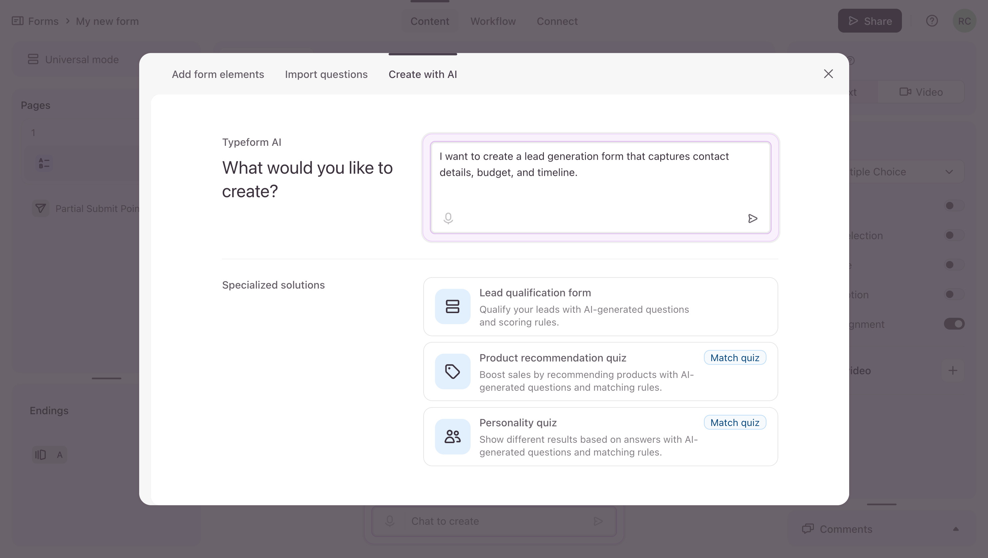Click the Share button
The height and width of the screenshot is (558, 988).
click(869, 21)
